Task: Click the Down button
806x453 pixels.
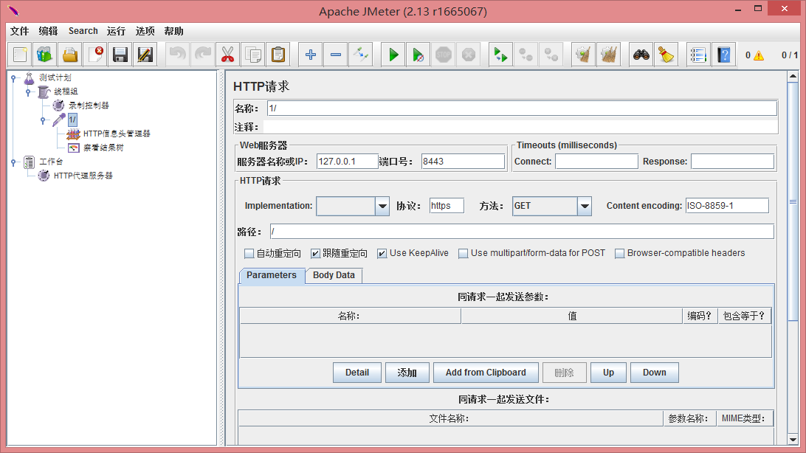Action: point(655,373)
